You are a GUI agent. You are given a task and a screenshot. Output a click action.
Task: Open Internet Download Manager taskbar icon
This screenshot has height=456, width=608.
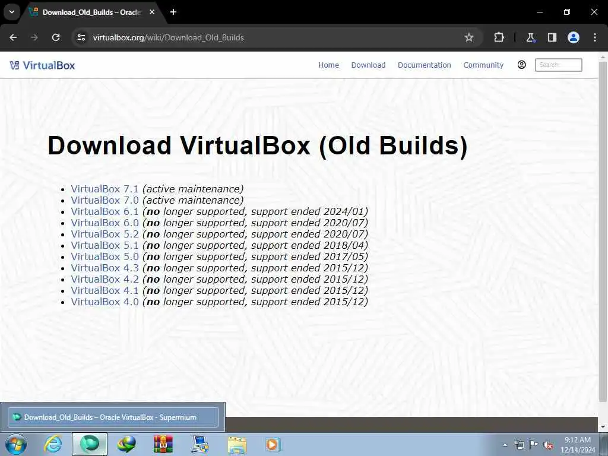coord(126,444)
